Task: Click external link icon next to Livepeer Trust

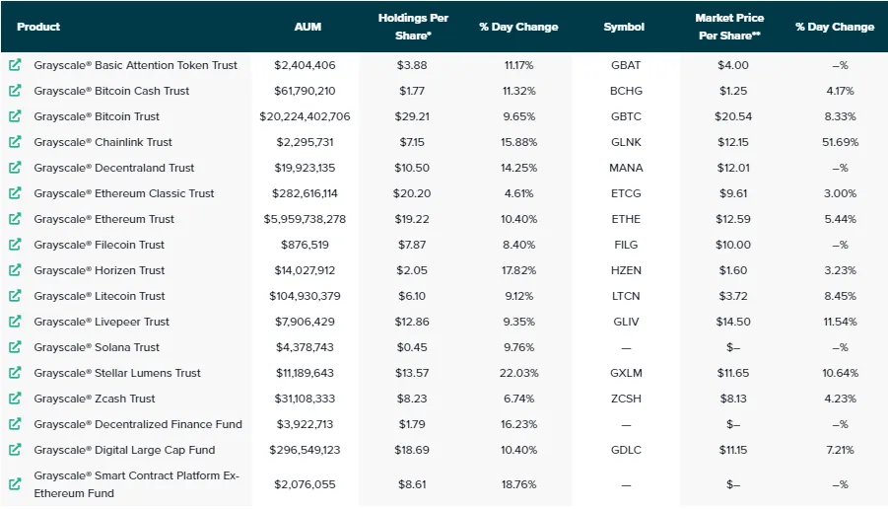Action: coord(16,322)
